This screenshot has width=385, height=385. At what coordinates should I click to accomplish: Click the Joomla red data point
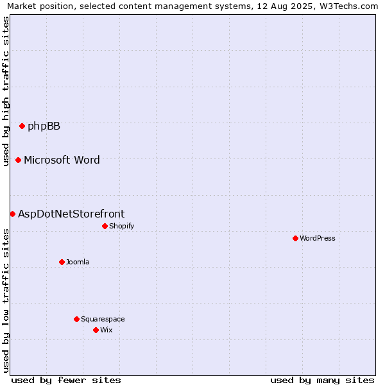pyautogui.click(x=62, y=262)
